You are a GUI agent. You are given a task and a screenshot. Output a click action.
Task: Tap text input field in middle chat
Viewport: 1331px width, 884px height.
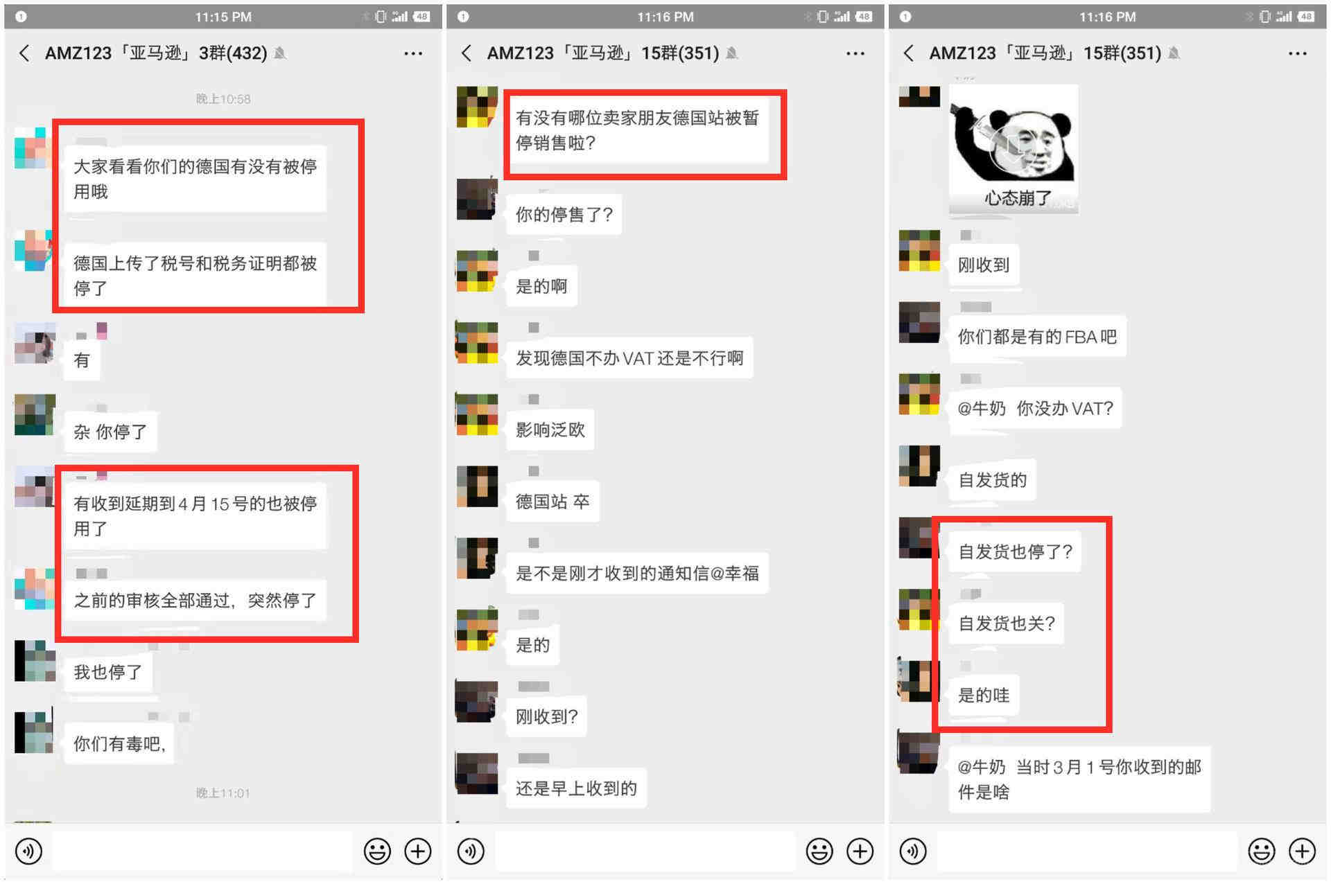pos(645,851)
